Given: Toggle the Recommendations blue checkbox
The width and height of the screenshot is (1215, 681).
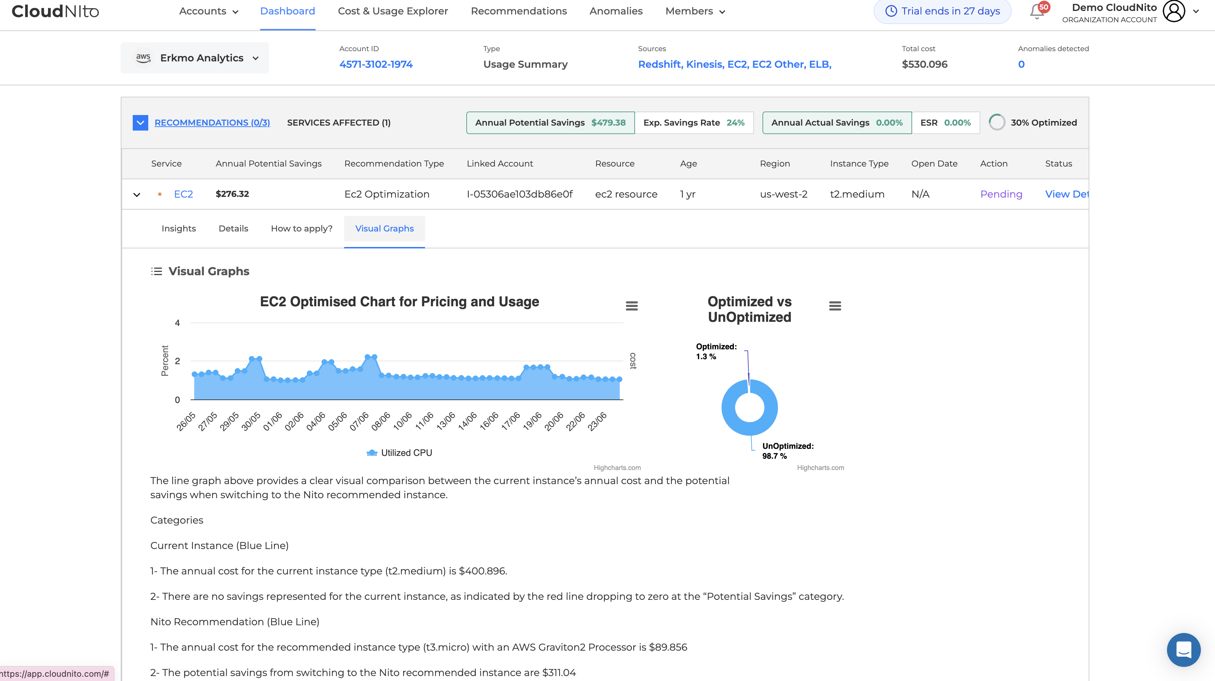Looking at the screenshot, I should tap(140, 123).
